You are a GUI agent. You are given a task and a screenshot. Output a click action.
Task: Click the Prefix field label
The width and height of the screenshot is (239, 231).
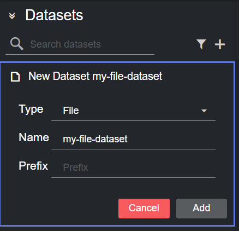[33, 166]
